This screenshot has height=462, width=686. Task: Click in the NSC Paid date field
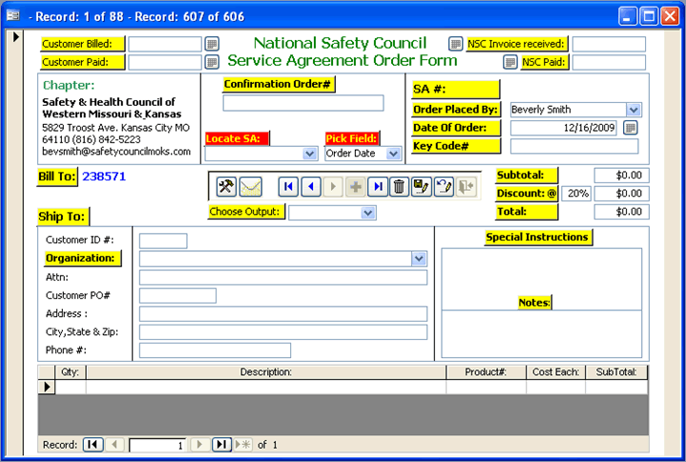pos(609,62)
